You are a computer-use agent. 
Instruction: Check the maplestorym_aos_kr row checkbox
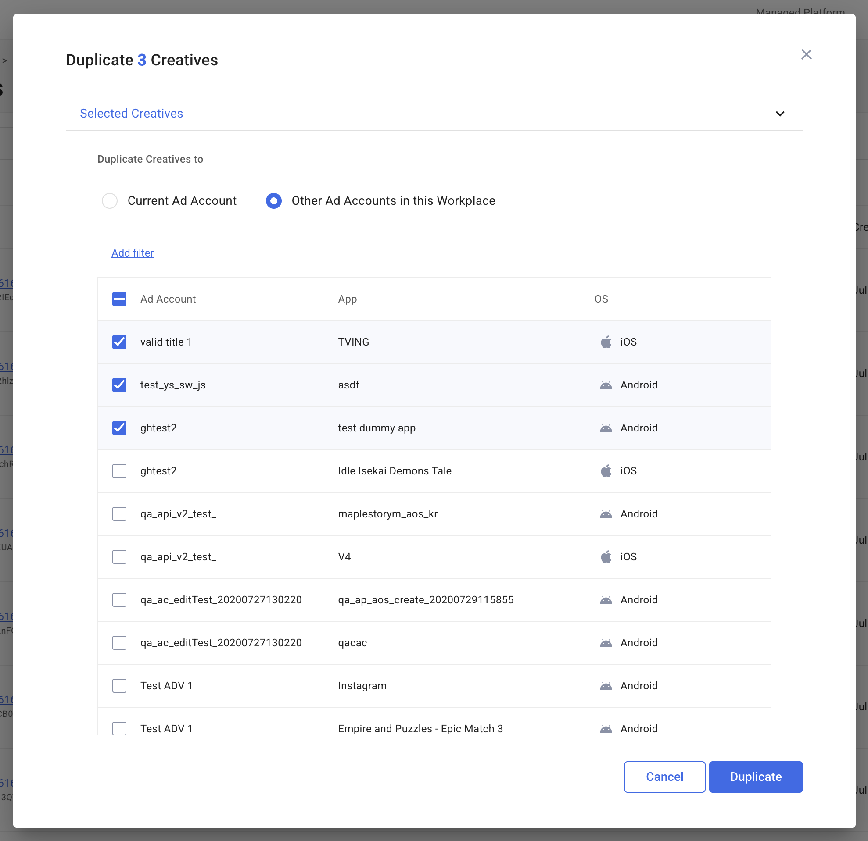click(119, 513)
